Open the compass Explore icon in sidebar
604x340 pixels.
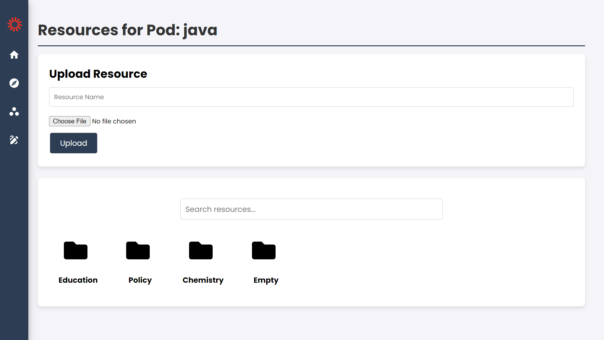(x=14, y=83)
